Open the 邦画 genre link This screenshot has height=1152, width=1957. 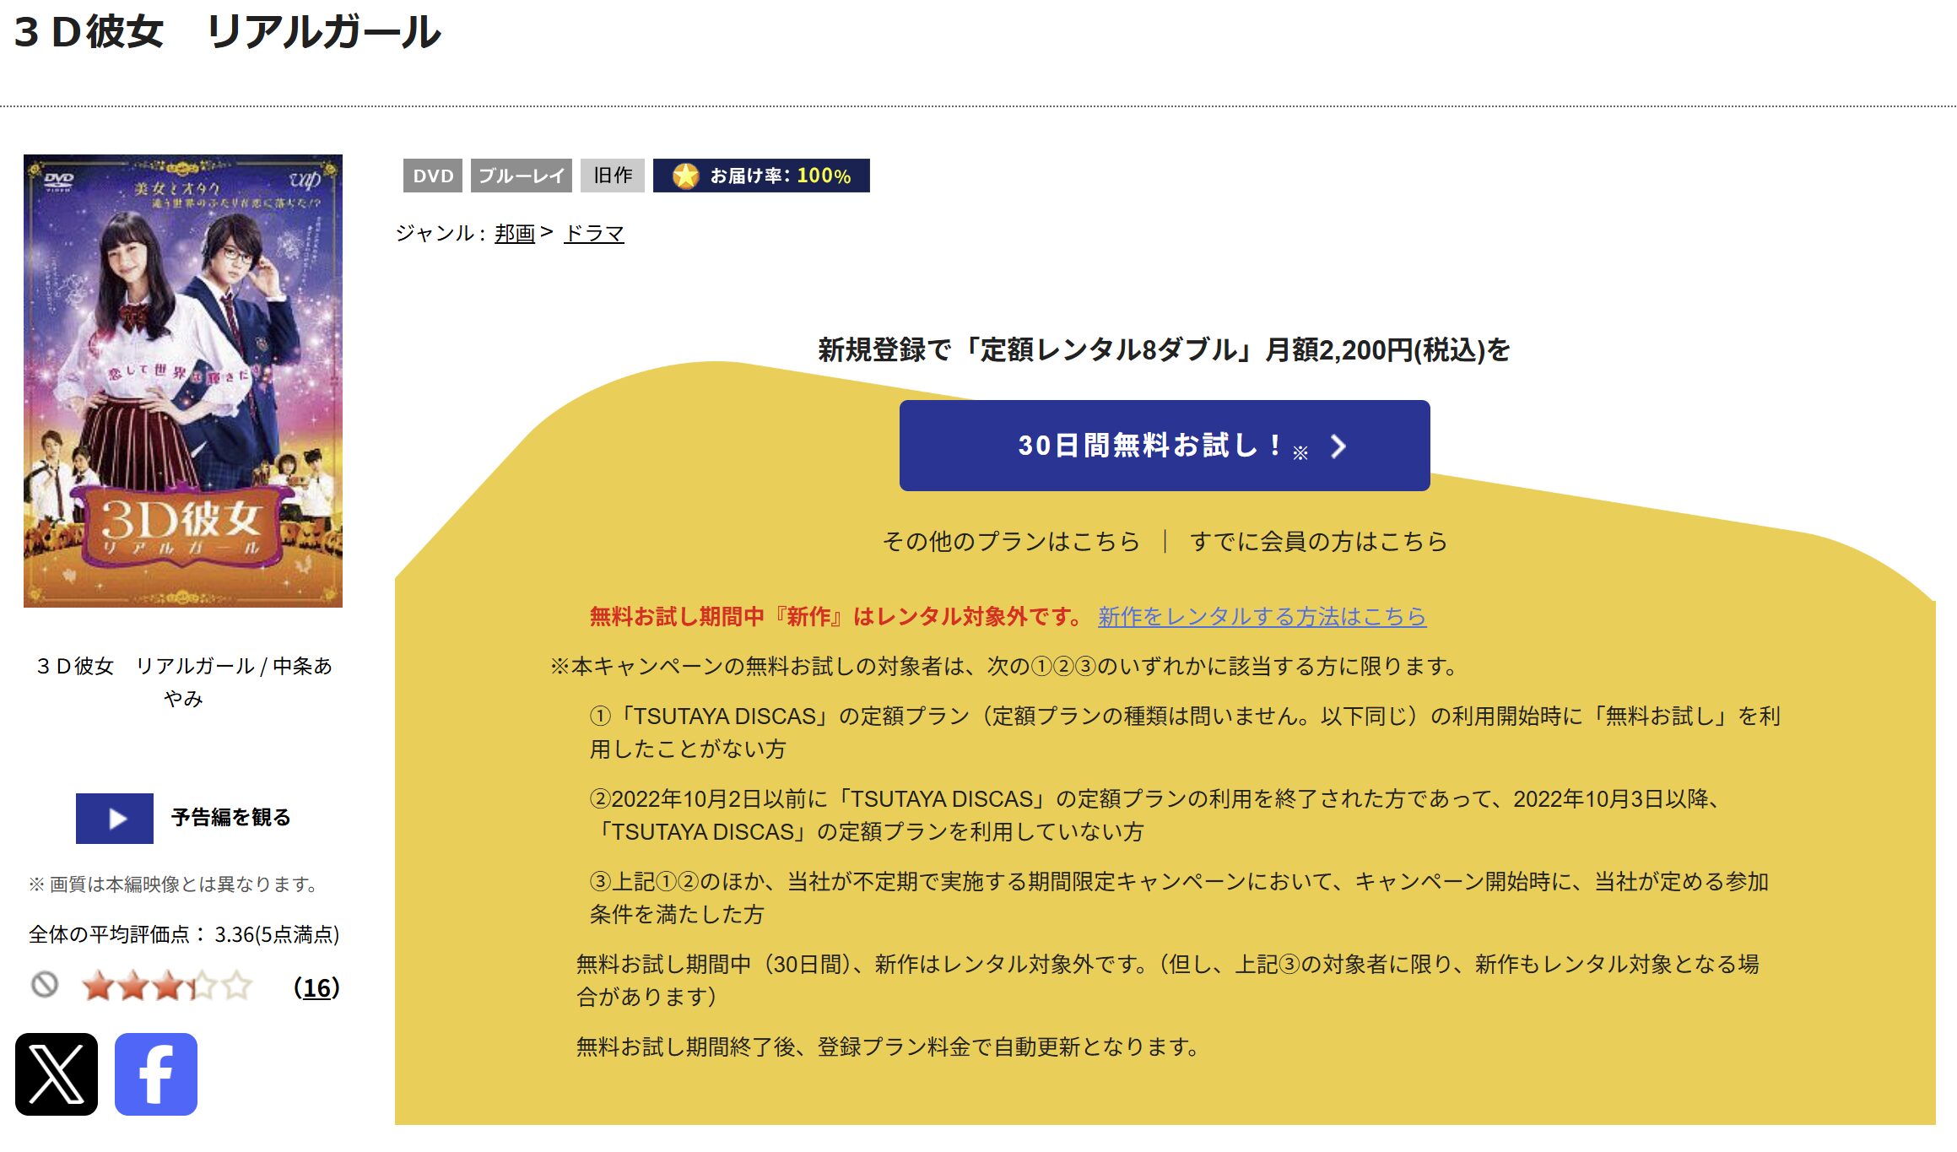point(515,233)
